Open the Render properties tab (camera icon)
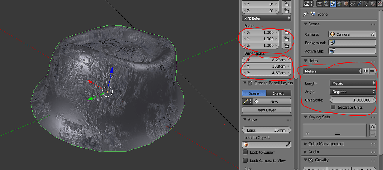 pos(319,4)
